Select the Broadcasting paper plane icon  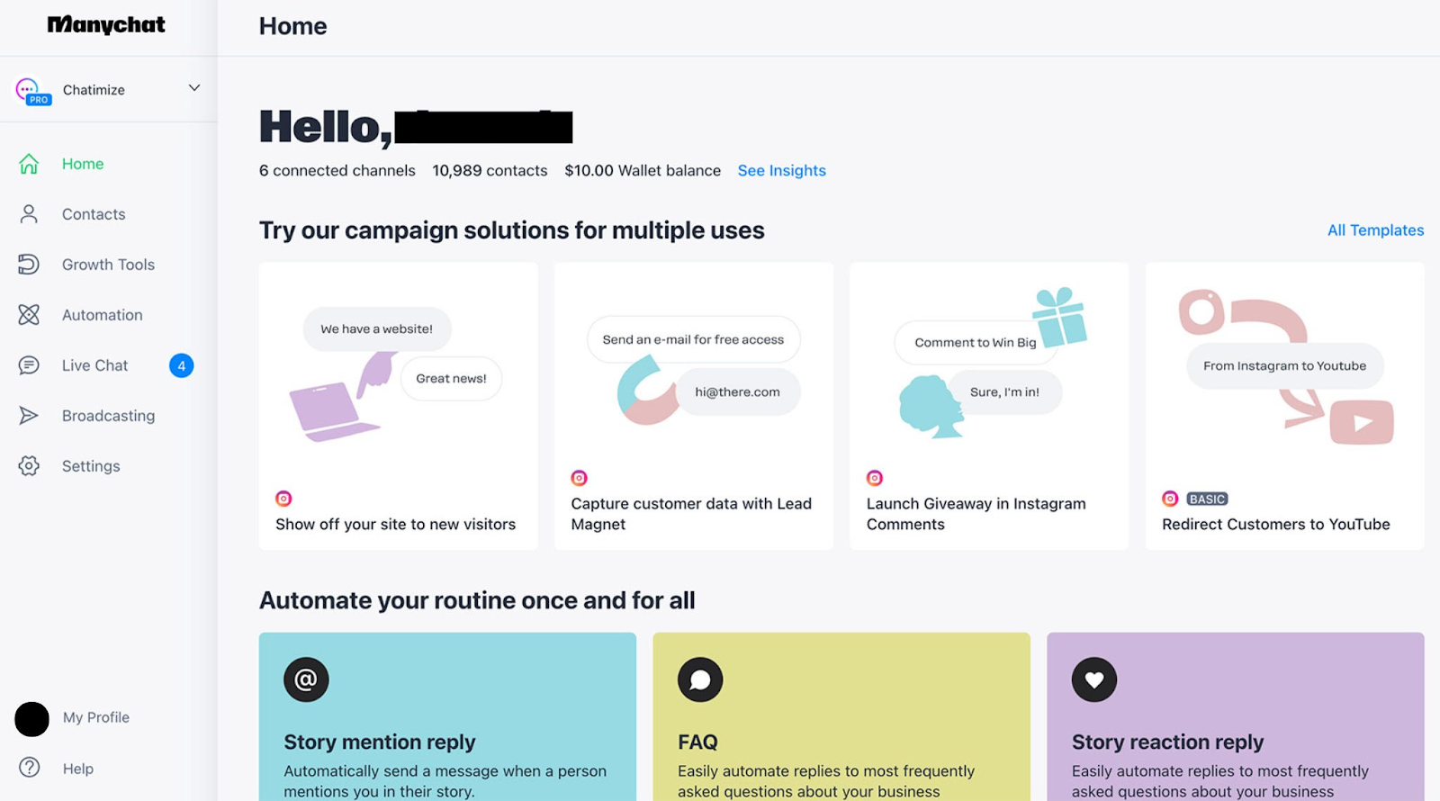point(28,415)
